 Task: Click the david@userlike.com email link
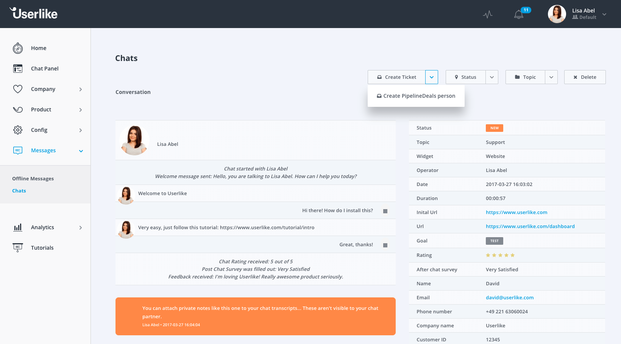pyautogui.click(x=510, y=297)
